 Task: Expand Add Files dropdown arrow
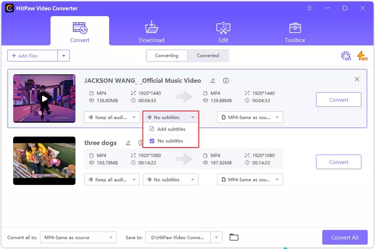[x=64, y=56]
